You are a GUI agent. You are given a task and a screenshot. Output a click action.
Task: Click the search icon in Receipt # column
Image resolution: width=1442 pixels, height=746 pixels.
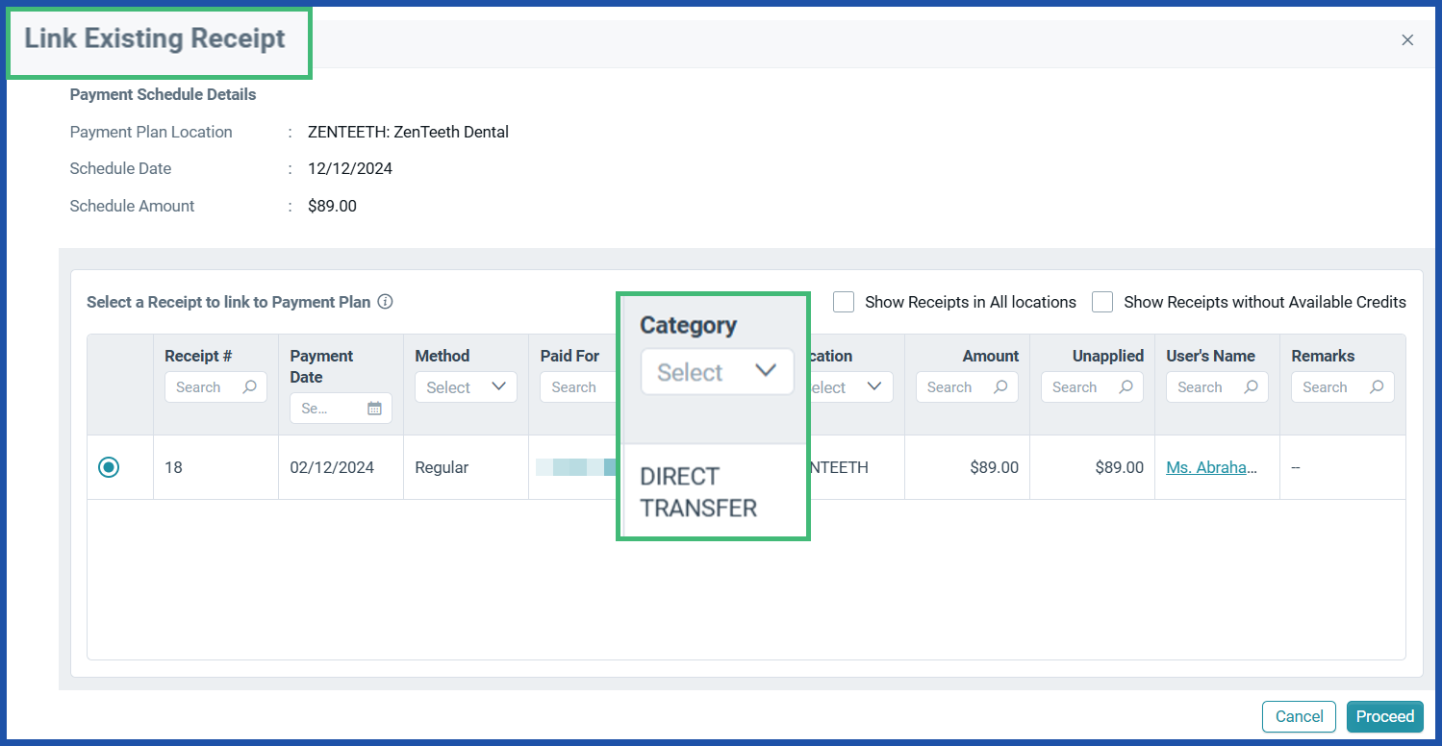(250, 386)
